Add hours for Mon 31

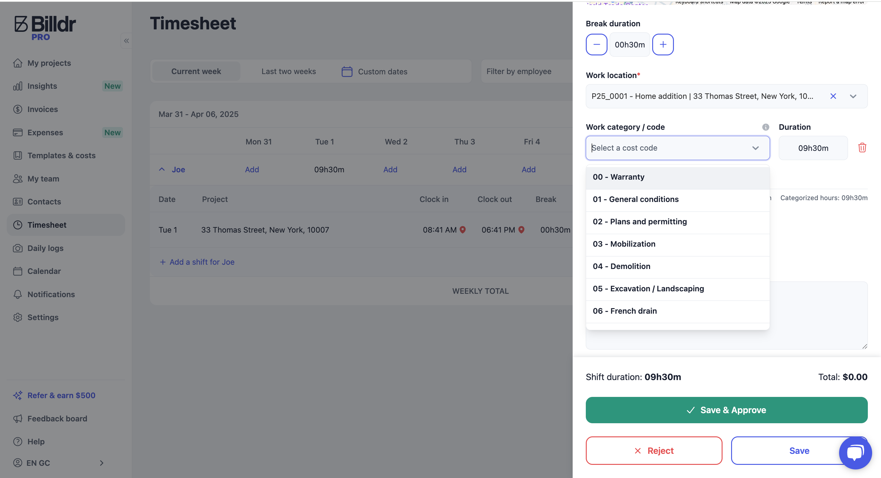252,169
